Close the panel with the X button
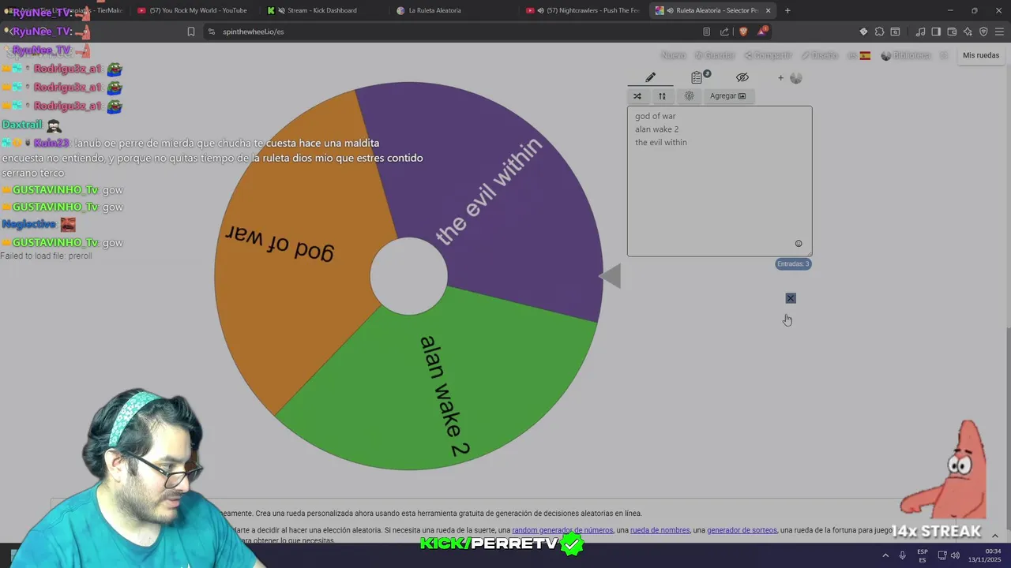Screen dimensions: 1011x568 click(x=791, y=298)
